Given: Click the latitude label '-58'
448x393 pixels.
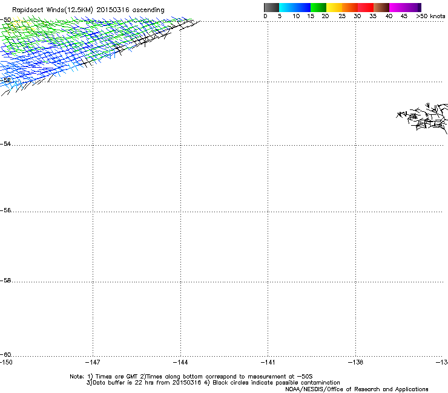Looking at the screenshot, I should click(5, 281).
